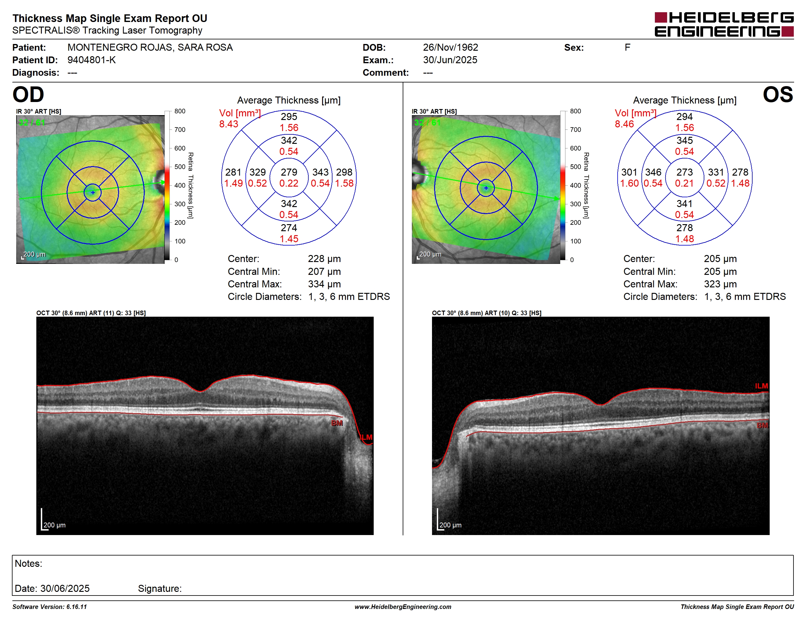Select OD Center value 228 µm

click(325, 259)
